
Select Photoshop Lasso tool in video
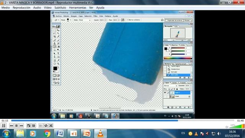[x=54, y=33]
